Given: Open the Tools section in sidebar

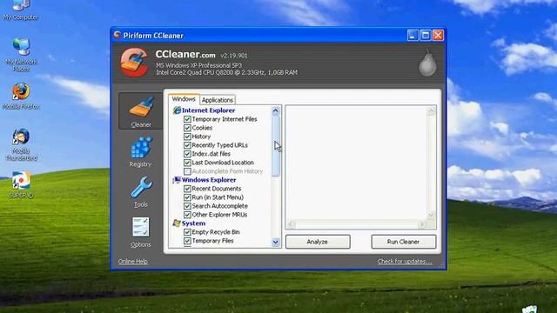Looking at the screenshot, I should click(141, 191).
